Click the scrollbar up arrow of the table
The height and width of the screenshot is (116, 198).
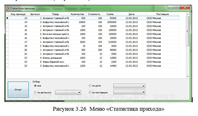[188, 14]
